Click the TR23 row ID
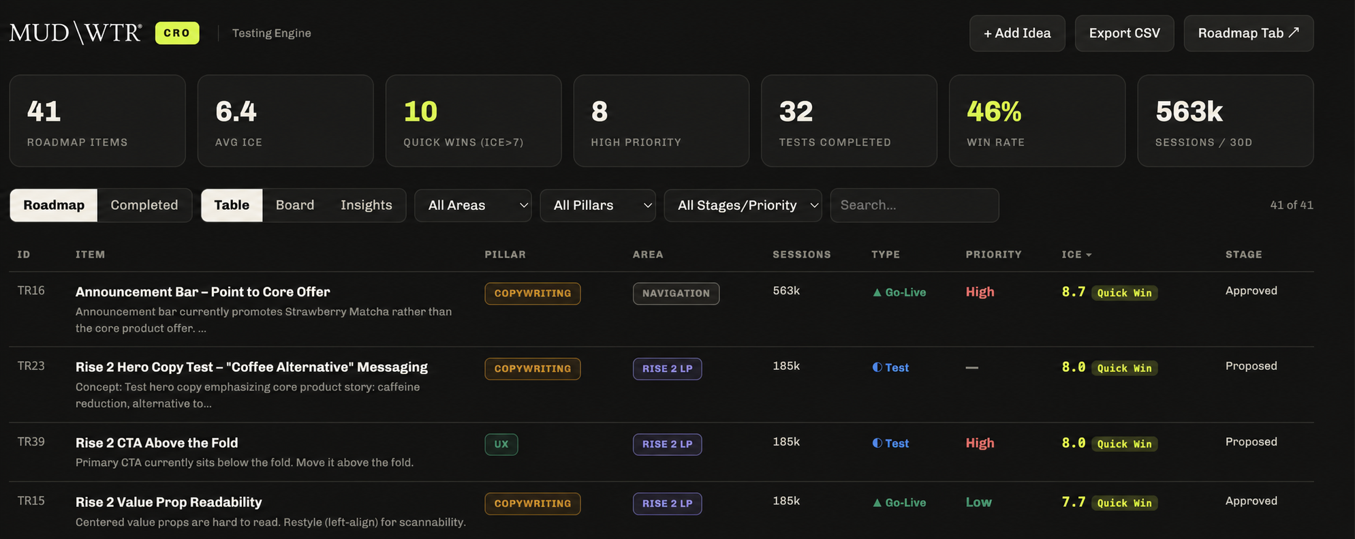The height and width of the screenshot is (539, 1355). point(31,366)
